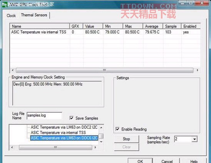211x163 pixels.
Task: Click the sensor table horizontal scrollbar thumb
Action: tap(105, 70)
